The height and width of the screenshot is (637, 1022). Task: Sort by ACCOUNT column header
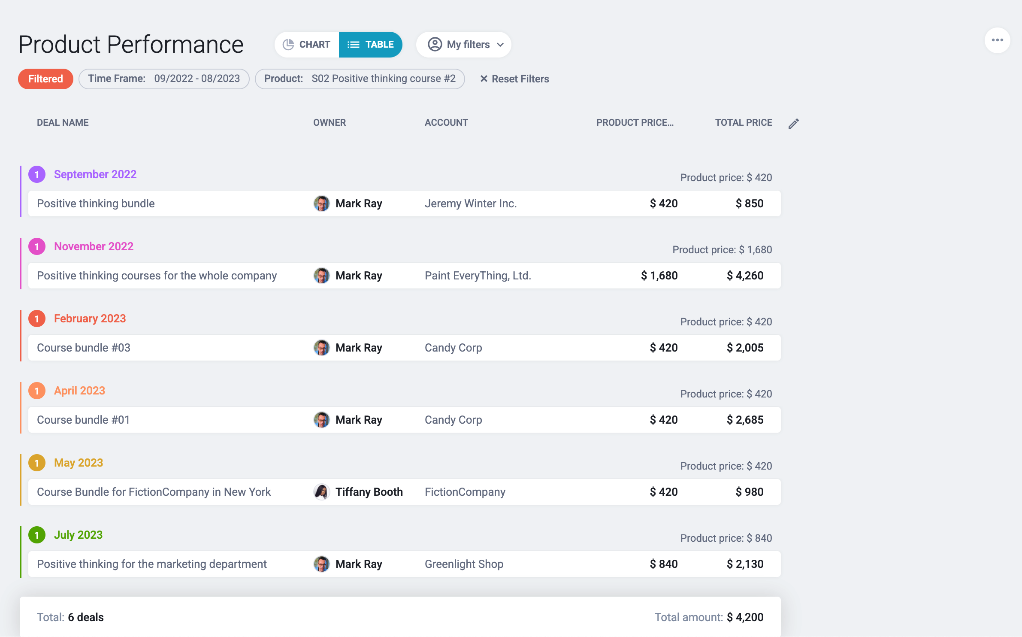point(446,123)
